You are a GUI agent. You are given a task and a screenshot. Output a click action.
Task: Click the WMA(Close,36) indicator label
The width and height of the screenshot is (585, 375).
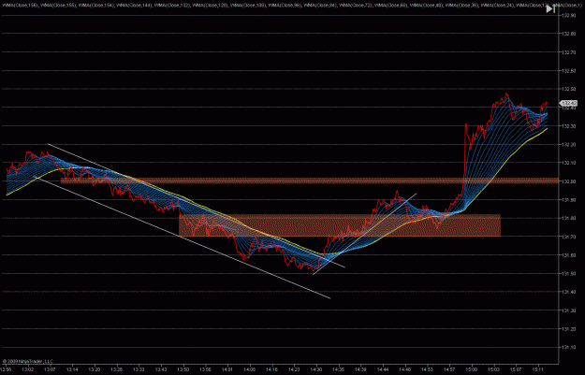(x=461, y=6)
